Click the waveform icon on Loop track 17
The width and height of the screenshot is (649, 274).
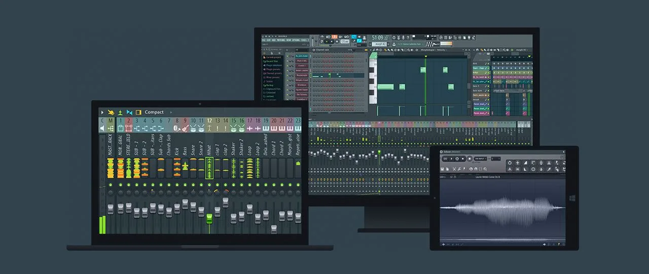(x=250, y=128)
